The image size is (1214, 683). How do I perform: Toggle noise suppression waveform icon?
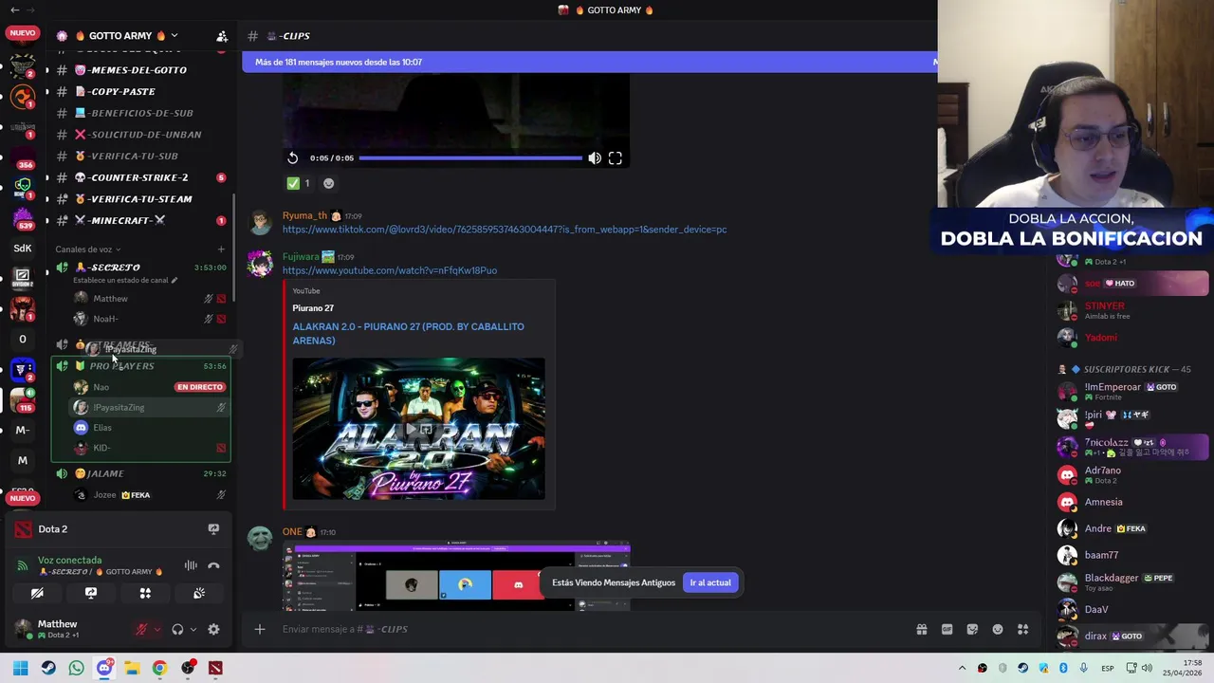click(x=191, y=565)
